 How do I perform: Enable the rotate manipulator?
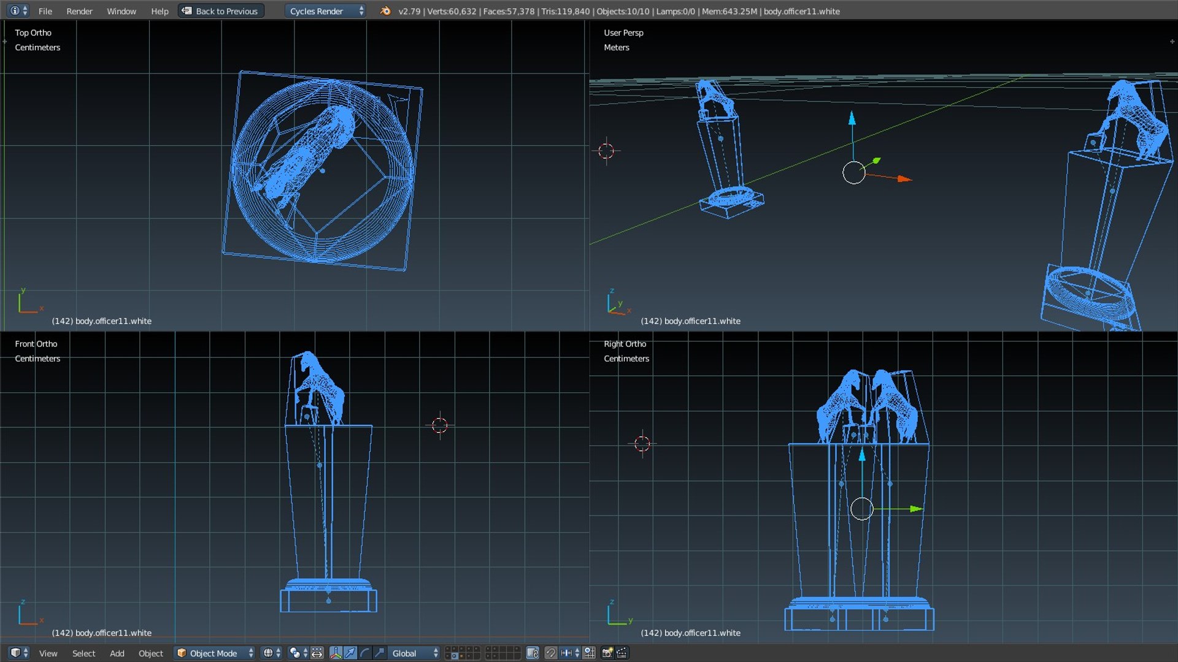(365, 653)
